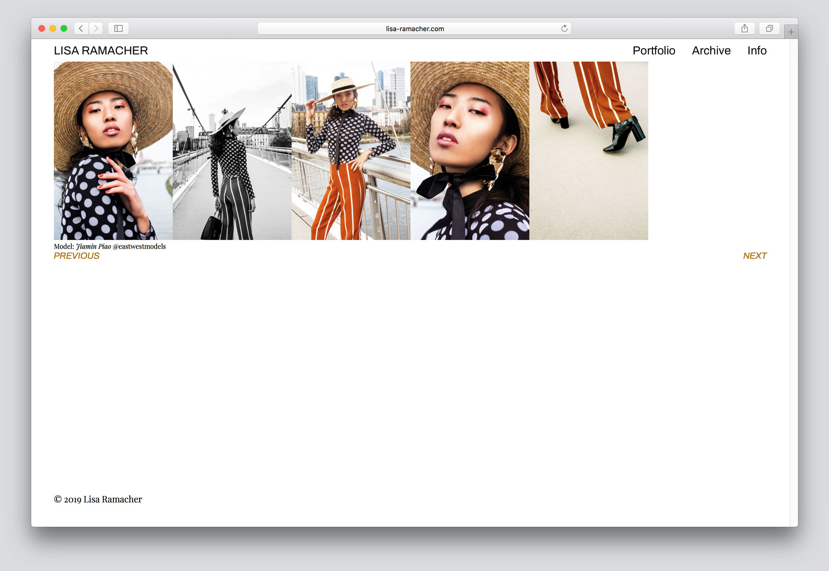Open the Archive menu item
Screen dimensions: 829x571
[711, 51]
